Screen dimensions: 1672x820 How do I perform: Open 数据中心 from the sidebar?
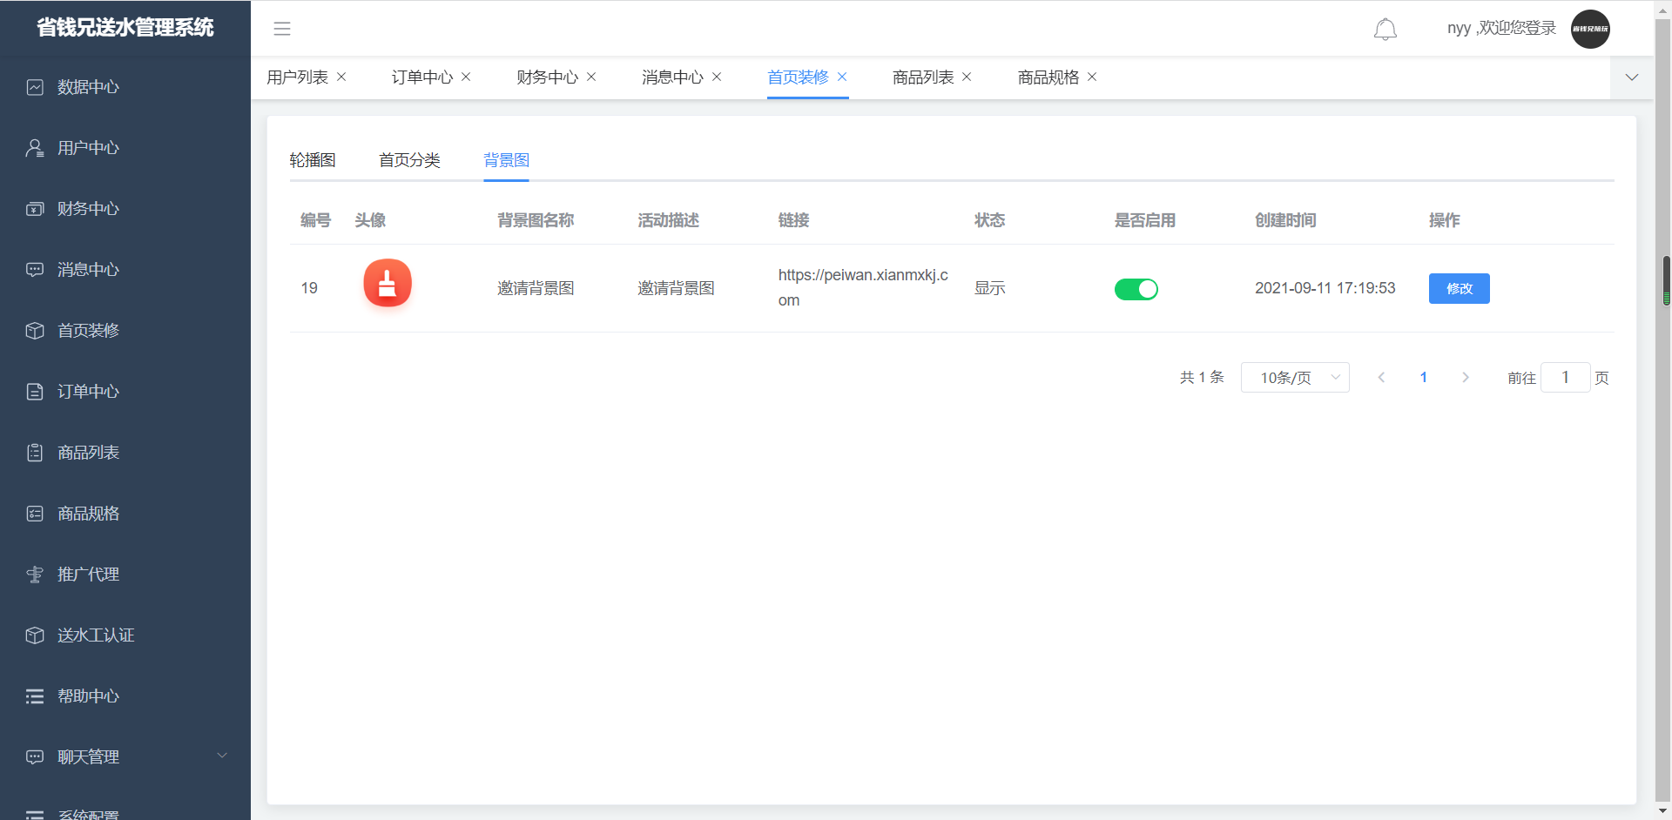pyautogui.click(x=88, y=87)
